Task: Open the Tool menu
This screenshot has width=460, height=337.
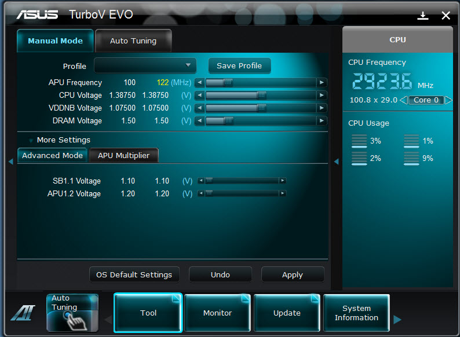Action: [148, 313]
